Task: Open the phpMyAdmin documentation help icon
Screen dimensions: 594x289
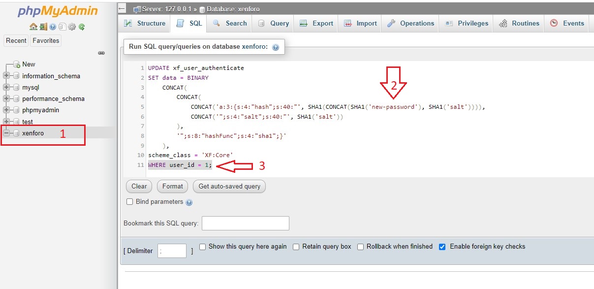Action: [53, 27]
